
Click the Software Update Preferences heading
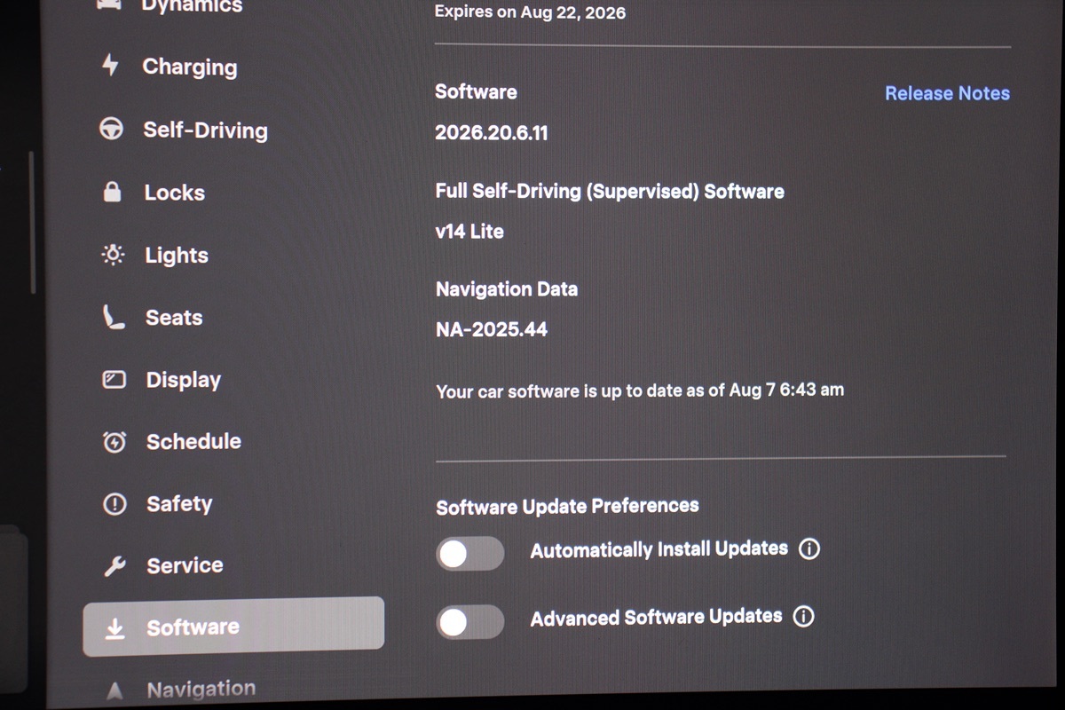567,507
